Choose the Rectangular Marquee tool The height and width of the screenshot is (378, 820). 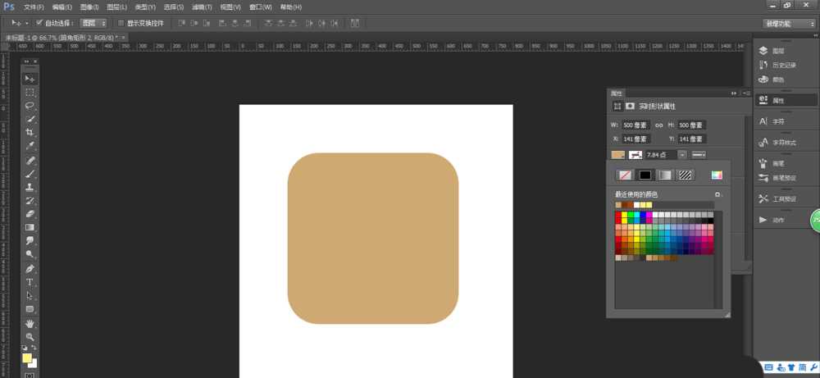click(x=30, y=93)
